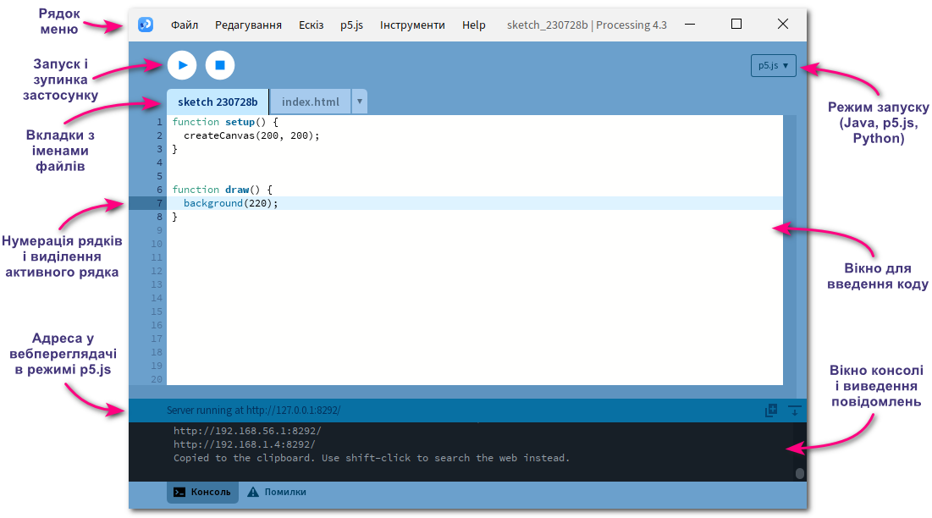This screenshot has height=518, width=932.
Task: Expand the p5.js menu in the menu bar
Action: pos(352,25)
